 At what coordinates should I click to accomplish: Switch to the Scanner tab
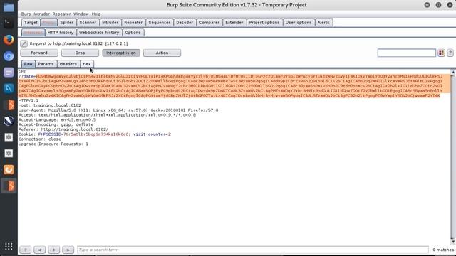[88, 23]
